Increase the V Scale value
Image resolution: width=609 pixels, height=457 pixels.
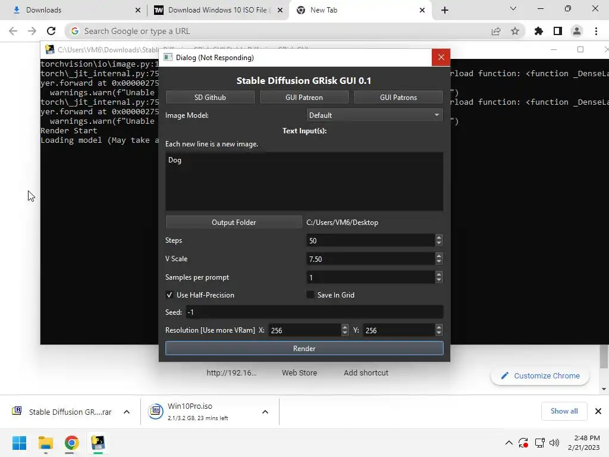click(x=439, y=256)
